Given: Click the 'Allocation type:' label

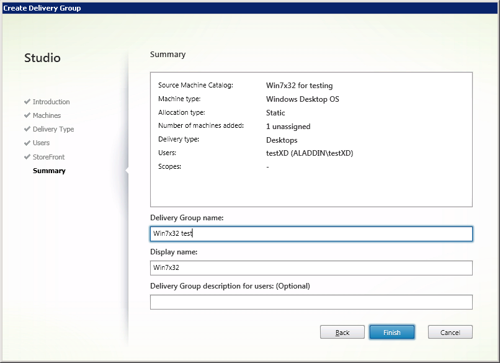Looking at the screenshot, I should click(x=181, y=112).
